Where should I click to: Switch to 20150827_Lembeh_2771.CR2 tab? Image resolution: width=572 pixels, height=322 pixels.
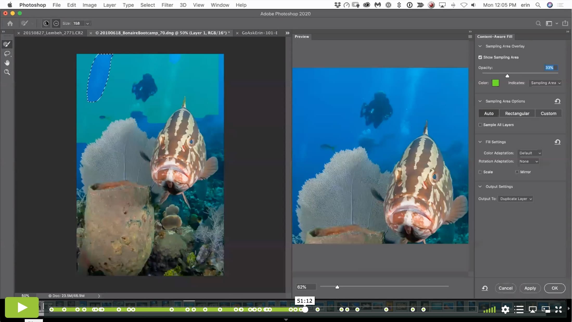[53, 33]
